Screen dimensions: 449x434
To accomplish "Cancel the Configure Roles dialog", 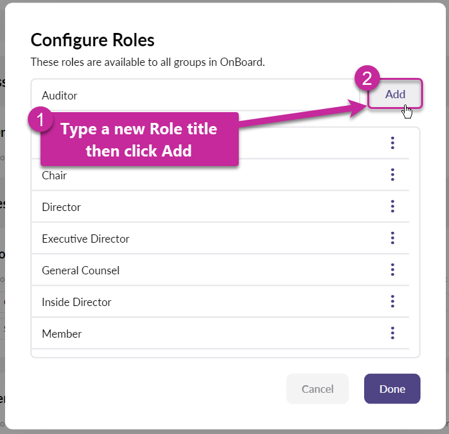I will (317, 389).
